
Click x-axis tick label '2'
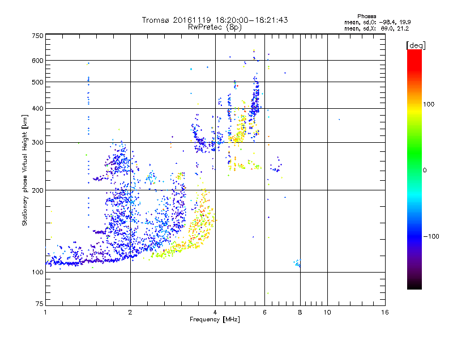[x=130, y=312]
